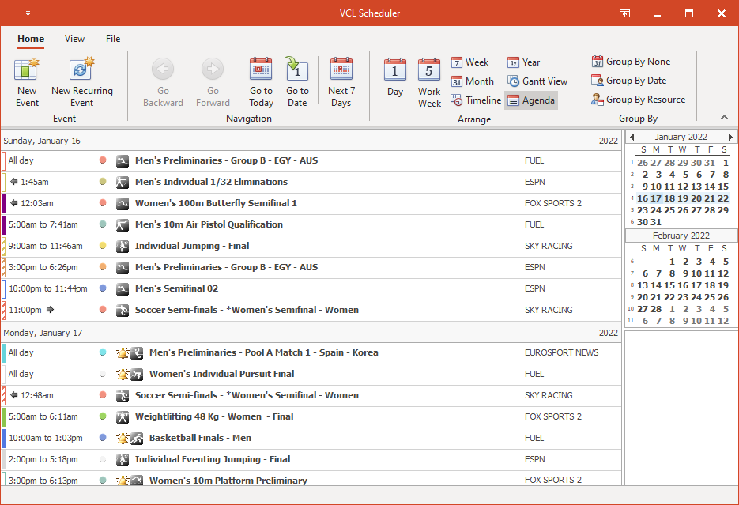Show the Next 7 Days view
Image resolution: width=739 pixels, height=505 pixels.
[341, 79]
